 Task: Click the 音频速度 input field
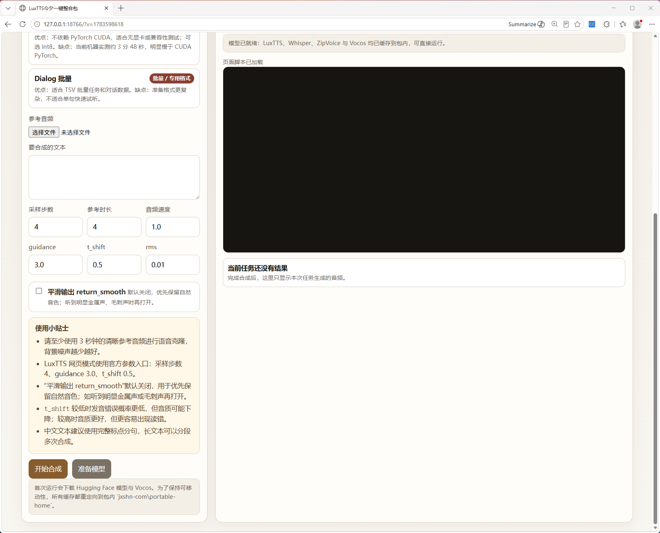173,227
